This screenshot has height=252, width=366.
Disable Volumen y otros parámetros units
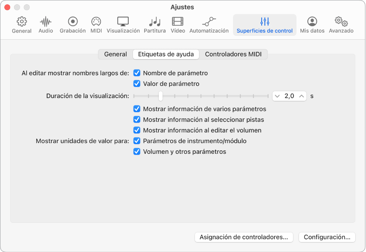[x=137, y=152]
